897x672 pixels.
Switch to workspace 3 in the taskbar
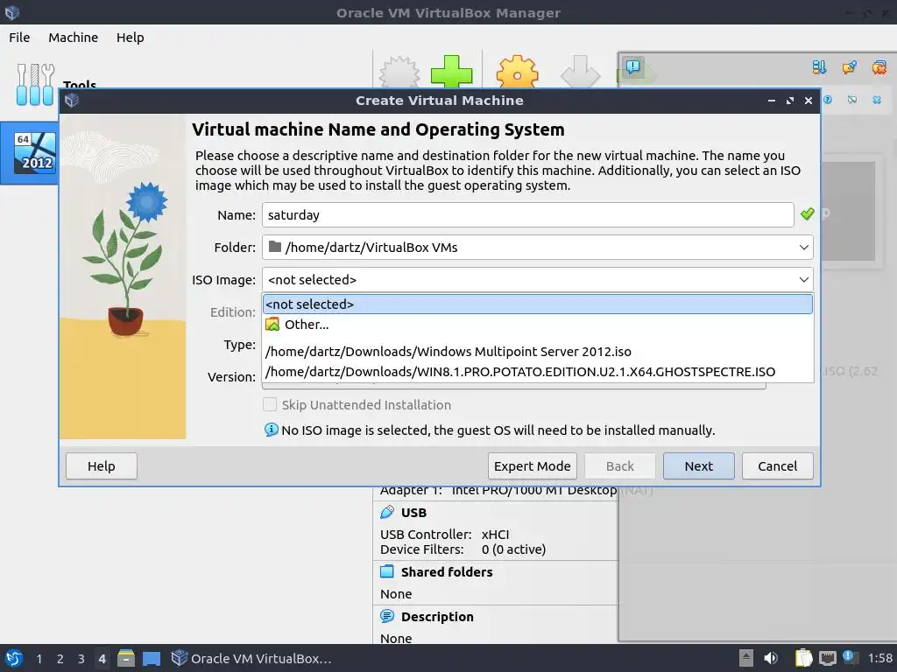[x=81, y=658]
